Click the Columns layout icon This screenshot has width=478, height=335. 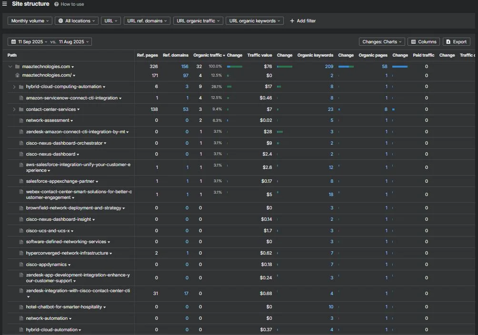click(413, 42)
